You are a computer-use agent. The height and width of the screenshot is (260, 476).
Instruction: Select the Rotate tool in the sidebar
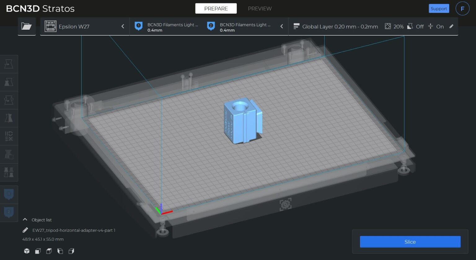click(9, 100)
